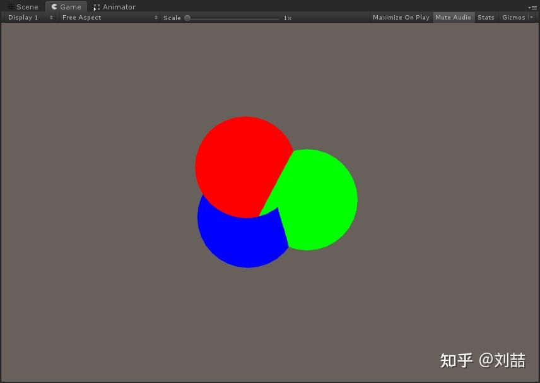Select the Game tab
The image size is (540, 383).
[66, 7]
